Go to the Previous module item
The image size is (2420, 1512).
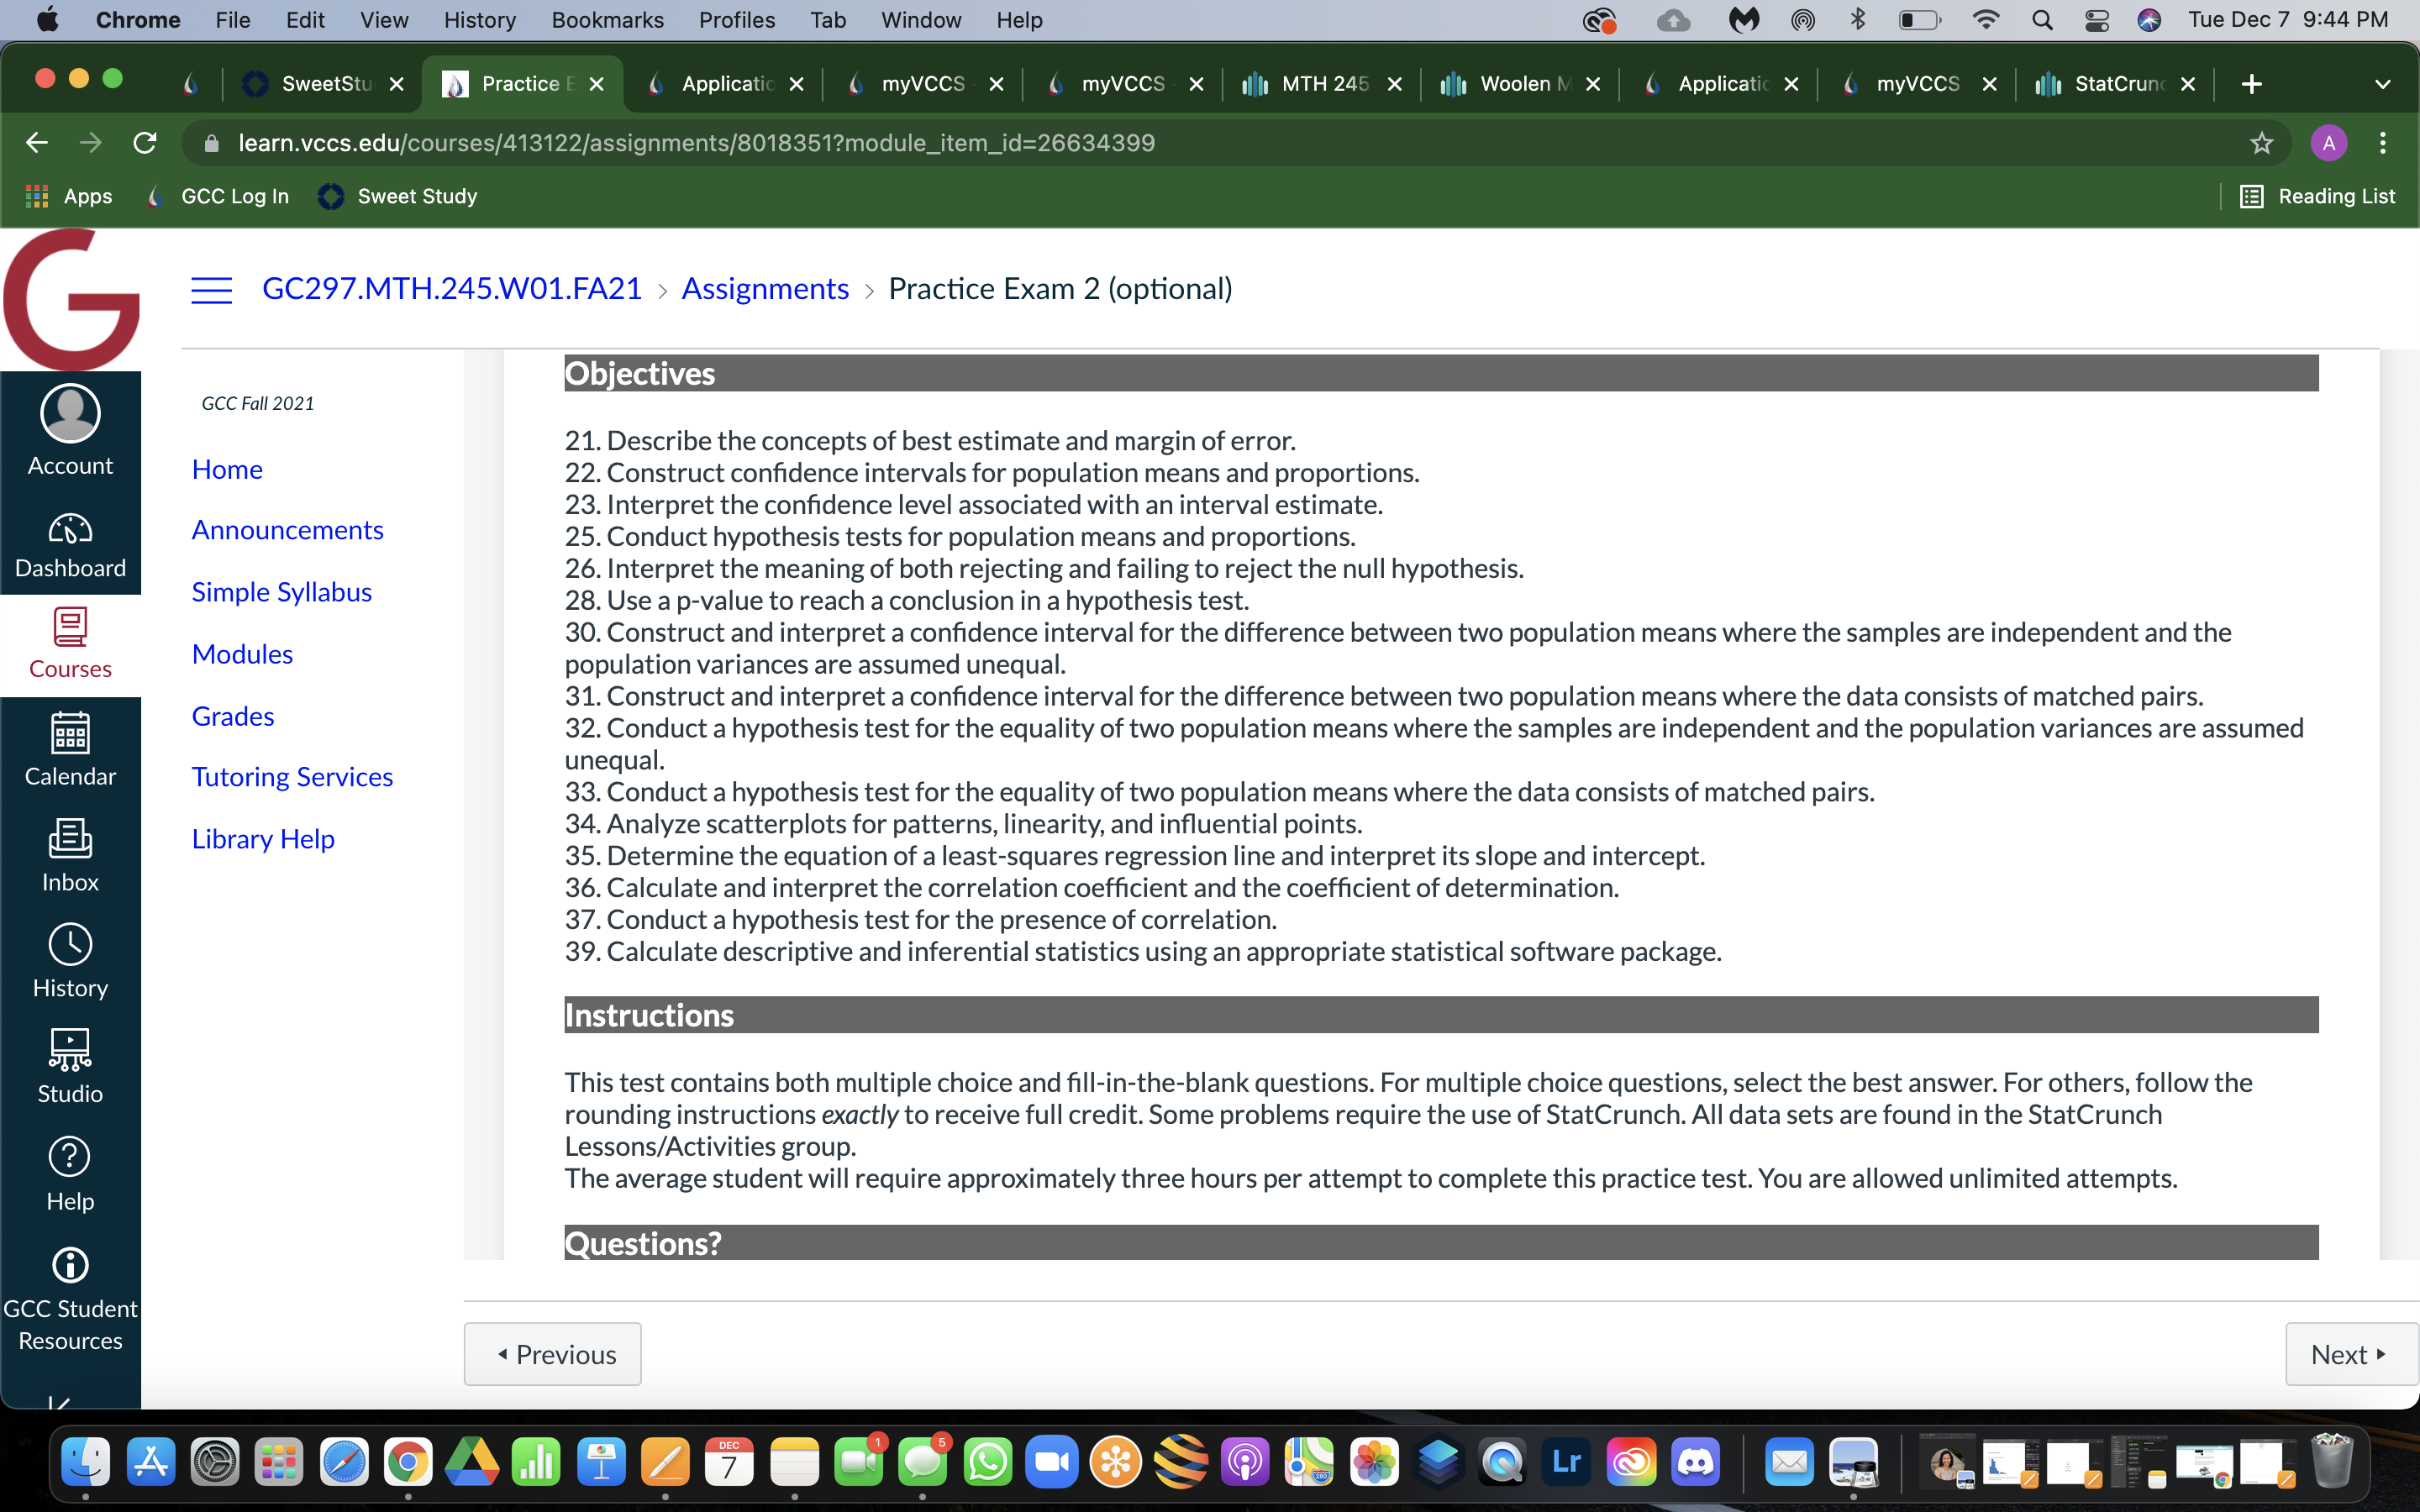[553, 1354]
